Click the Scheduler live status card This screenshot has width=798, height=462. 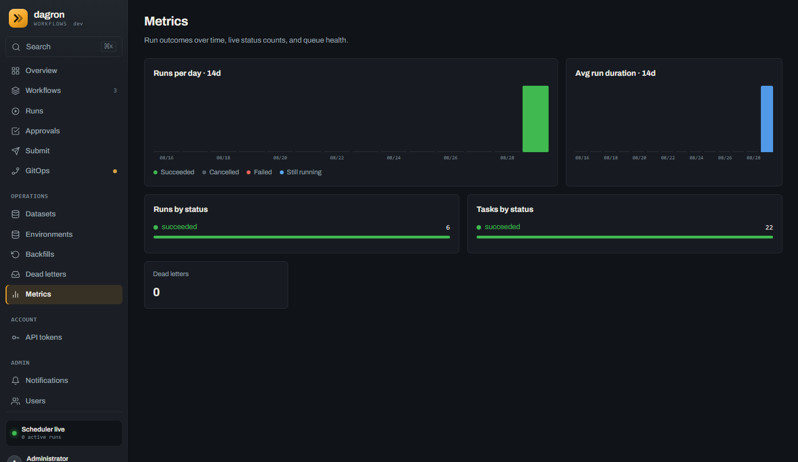[x=64, y=433]
